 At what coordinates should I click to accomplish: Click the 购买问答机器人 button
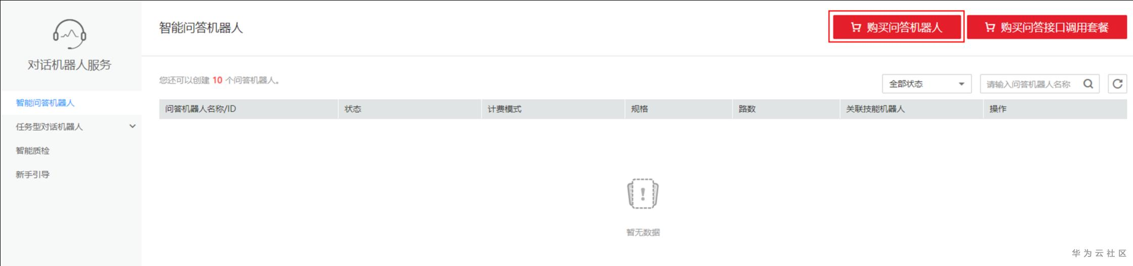pyautogui.click(x=897, y=27)
